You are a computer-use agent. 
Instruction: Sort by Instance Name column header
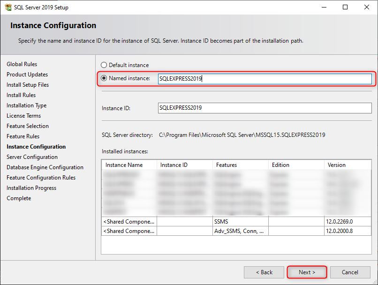[x=129, y=165]
